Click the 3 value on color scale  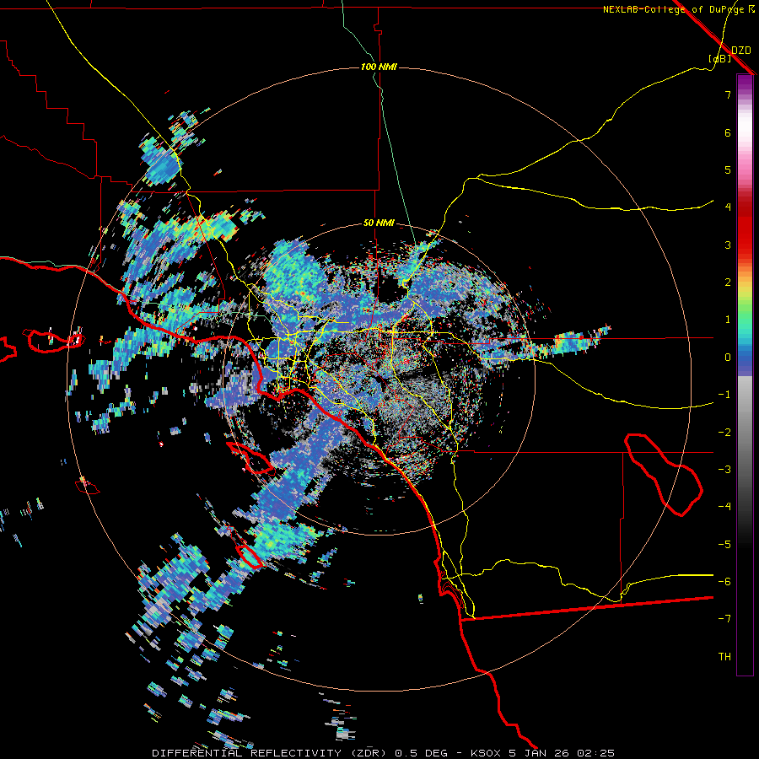728,245
